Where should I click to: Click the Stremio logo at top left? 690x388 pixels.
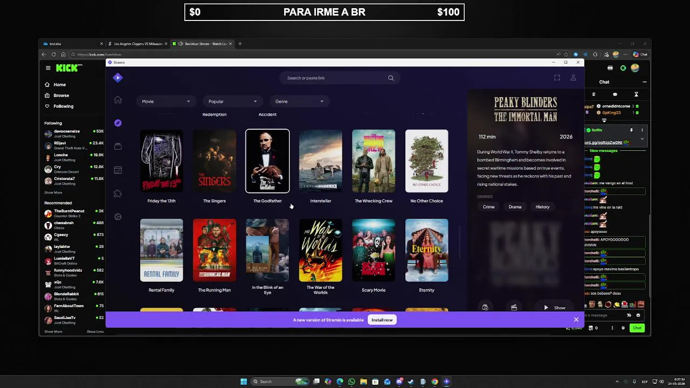point(118,78)
